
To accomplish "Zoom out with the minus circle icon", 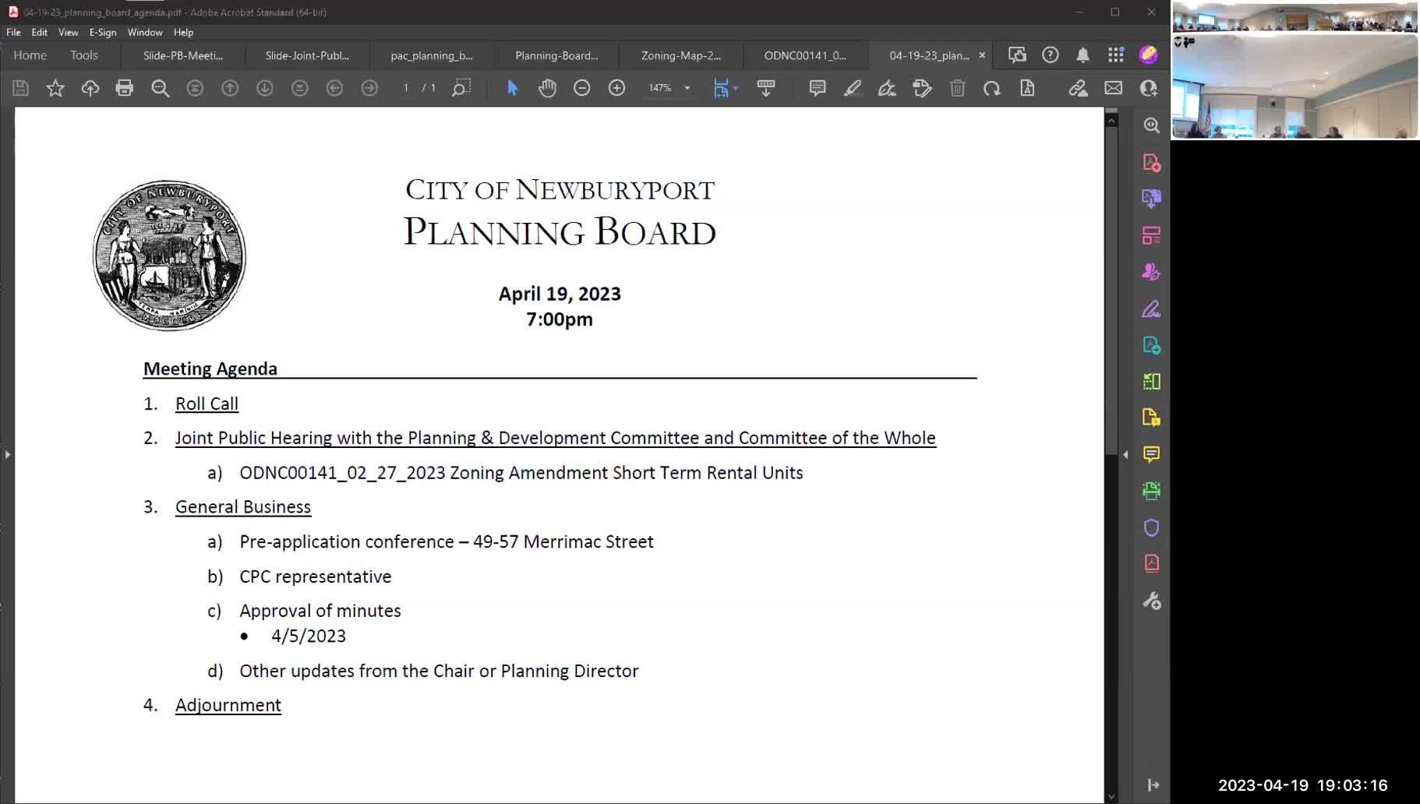I will (582, 88).
